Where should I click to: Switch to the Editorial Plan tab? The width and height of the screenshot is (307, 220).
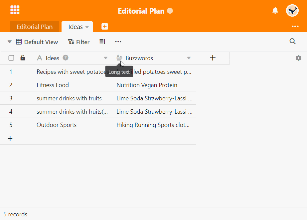(x=35, y=27)
